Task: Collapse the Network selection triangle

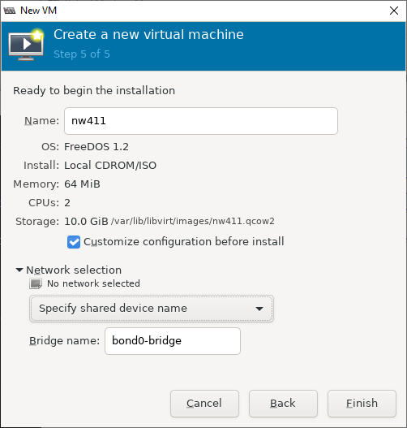Action: (x=19, y=270)
